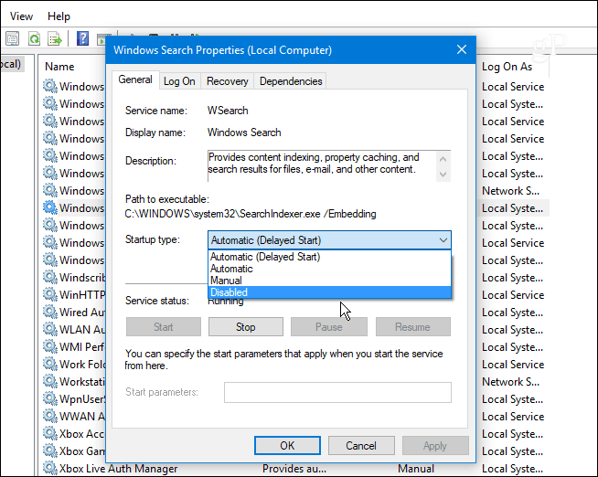The height and width of the screenshot is (477, 598).
Task: Open the Startup type combo box
Action: coord(329,240)
